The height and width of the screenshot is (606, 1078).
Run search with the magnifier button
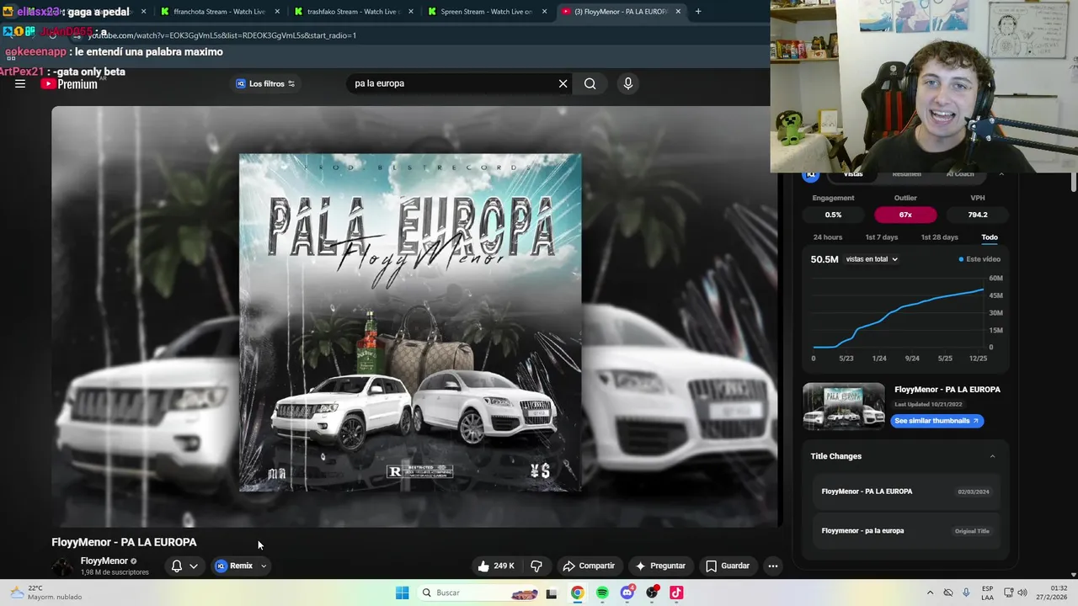coord(590,83)
